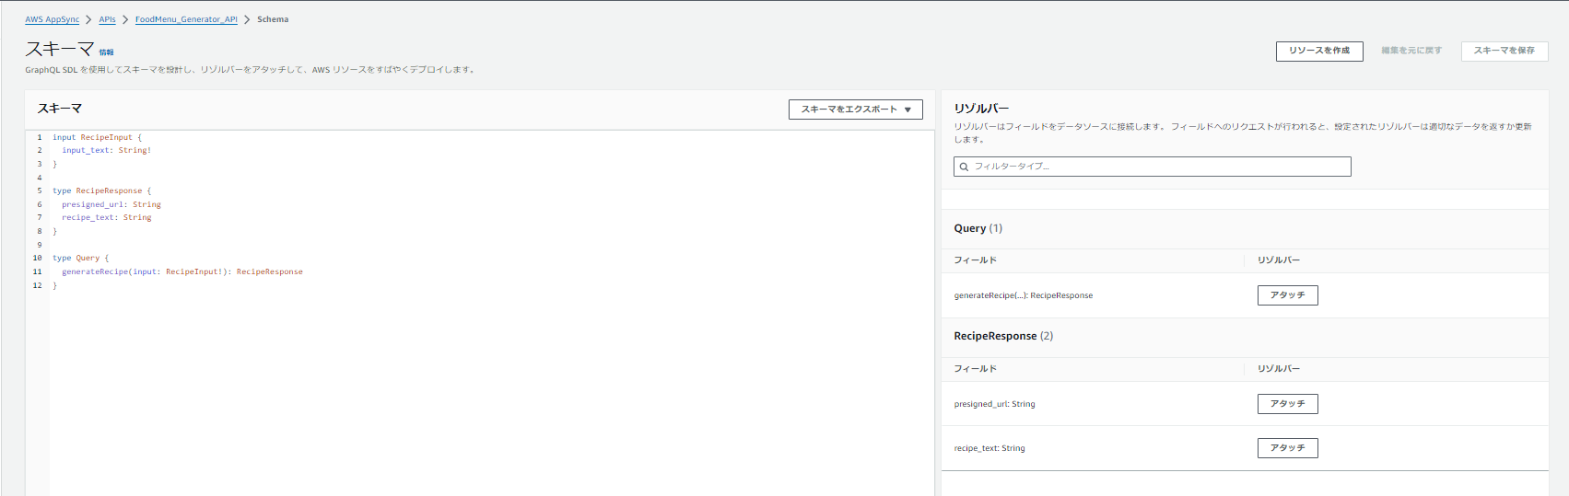Click the リソースを作成 button
The height and width of the screenshot is (496, 1569).
(1319, 51)
